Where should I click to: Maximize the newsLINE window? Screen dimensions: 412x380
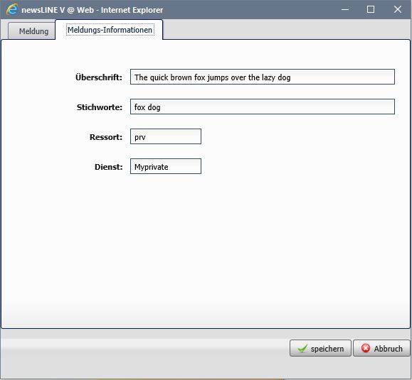(x=371, y=9)
